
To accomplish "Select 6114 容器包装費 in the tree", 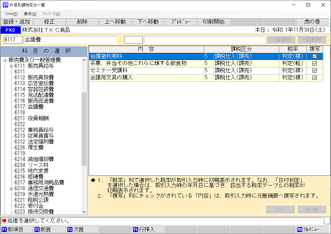I will [34, 89].
